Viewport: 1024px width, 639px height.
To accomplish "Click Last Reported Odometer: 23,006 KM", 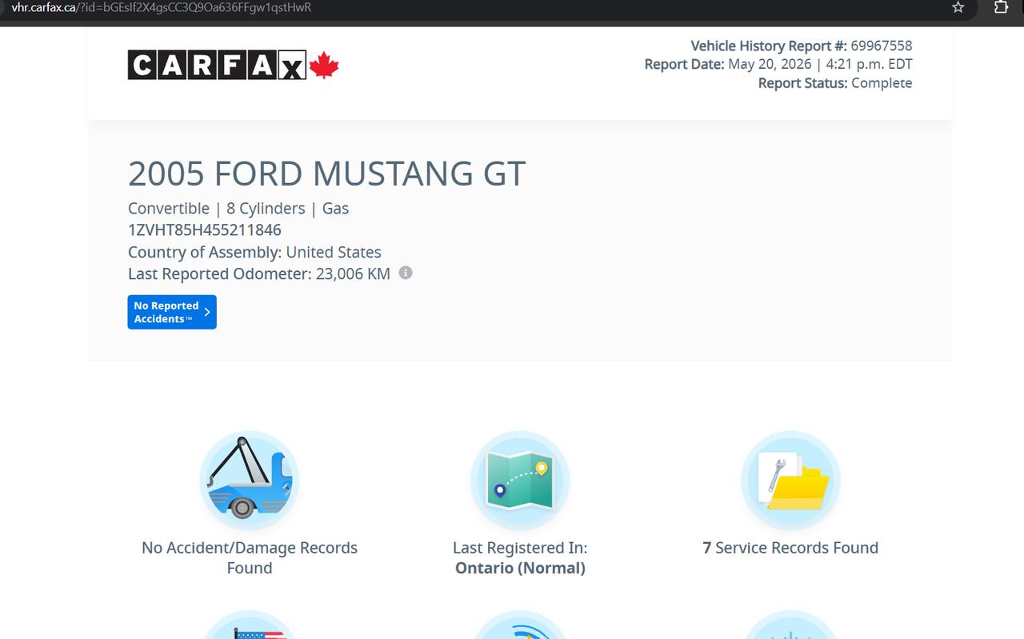I will [x=259, y=274].
